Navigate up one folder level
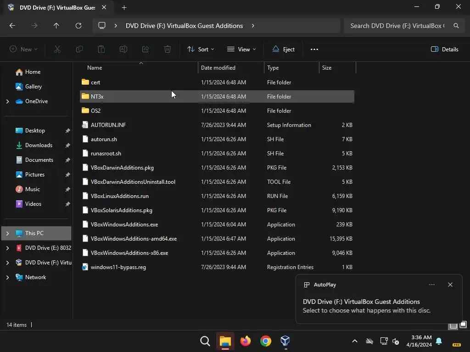Viewport: 470px width, 352px height. pos(56,26)
